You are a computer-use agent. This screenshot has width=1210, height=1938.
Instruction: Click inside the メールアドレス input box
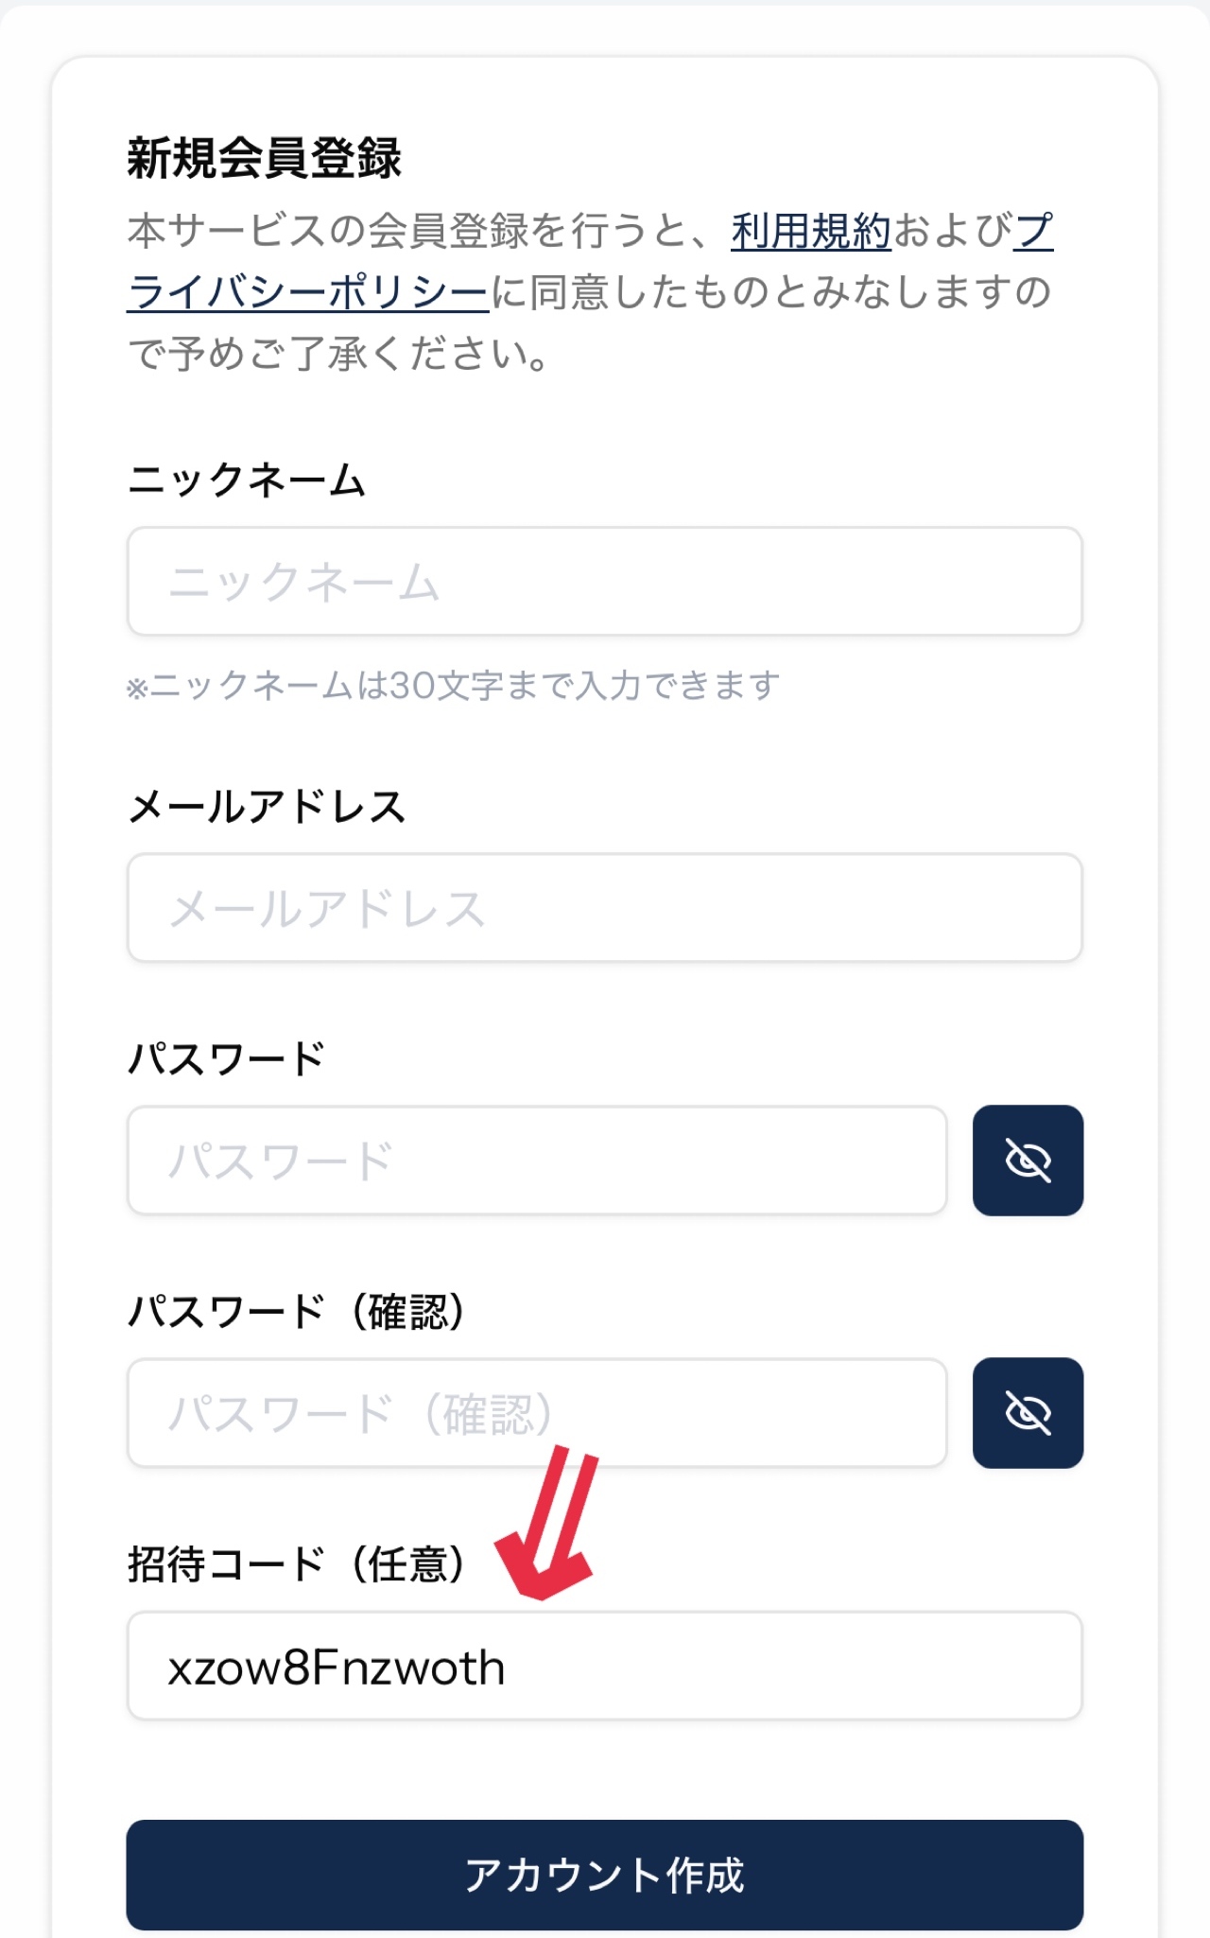coord(605,906)
